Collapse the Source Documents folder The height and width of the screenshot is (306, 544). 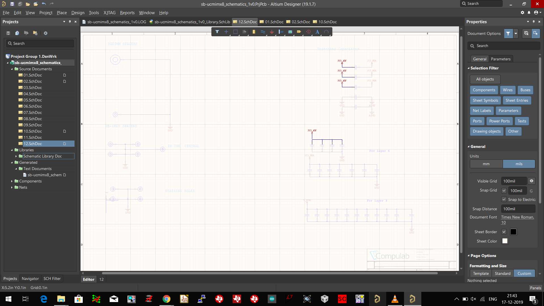(x=12, y=69)
